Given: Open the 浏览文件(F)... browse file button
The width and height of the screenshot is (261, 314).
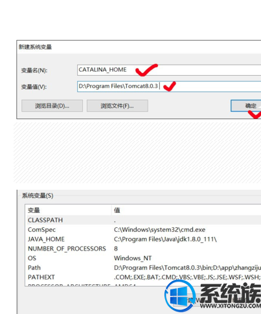Looking at the screenshot, I should (117, 106).
